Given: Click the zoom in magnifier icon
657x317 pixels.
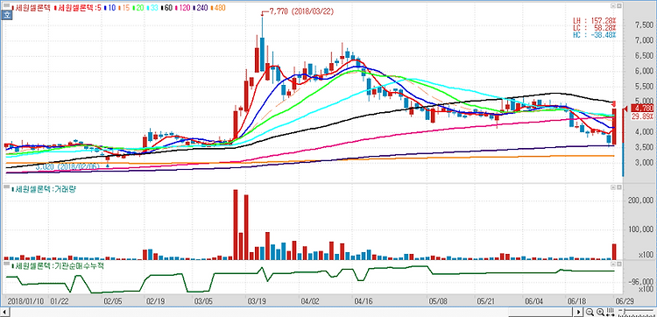Looking at the screenshot, I should tap(600, 312).
